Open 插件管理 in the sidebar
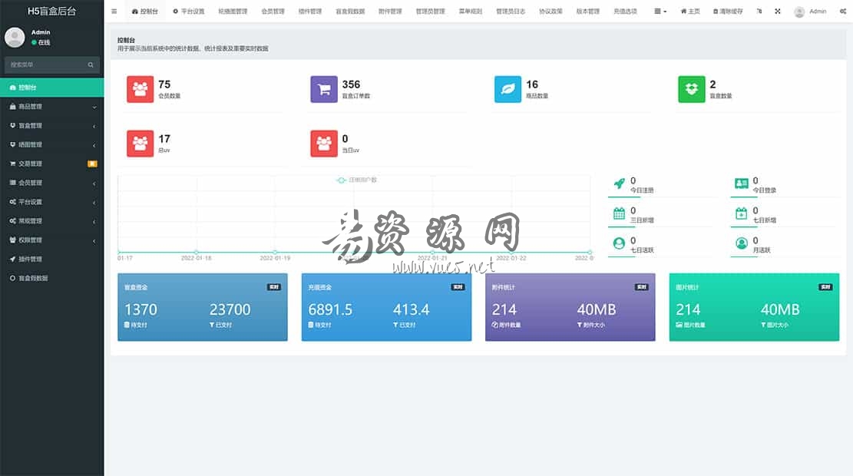 pos(51,259)
